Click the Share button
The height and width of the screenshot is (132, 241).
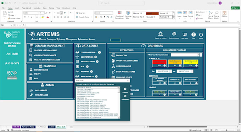click(235, 8)
